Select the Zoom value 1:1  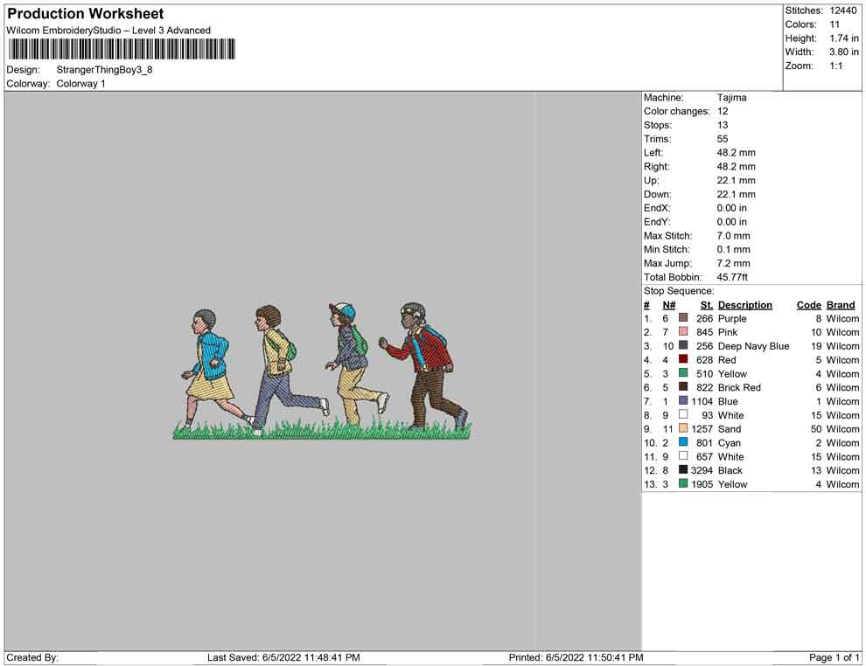coord(836,66)
